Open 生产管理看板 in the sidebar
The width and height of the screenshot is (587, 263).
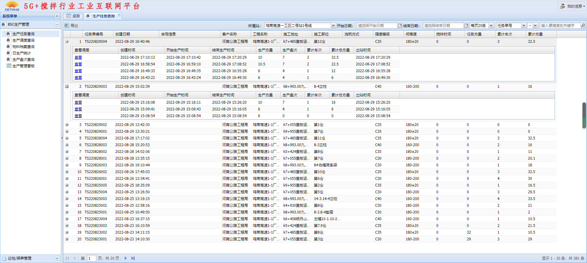[23, 66]
